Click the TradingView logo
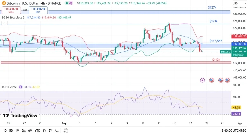 [x=20, y=116]
